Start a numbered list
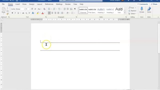The width and height of the screenshot is (160, 90). click(x=54, y=9)
